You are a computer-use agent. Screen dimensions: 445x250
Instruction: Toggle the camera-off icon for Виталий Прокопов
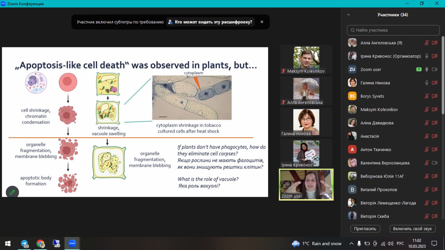tap(435, 189)
